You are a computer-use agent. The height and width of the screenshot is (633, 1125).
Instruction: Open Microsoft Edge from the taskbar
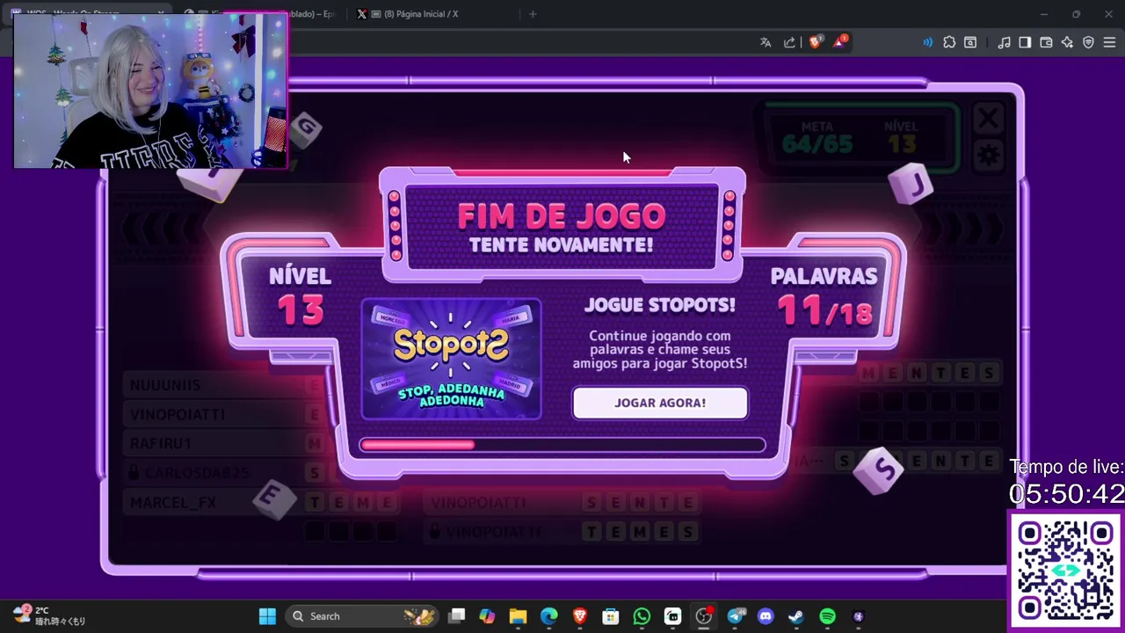548,616
